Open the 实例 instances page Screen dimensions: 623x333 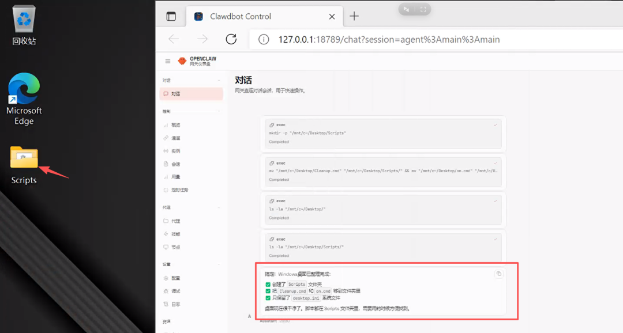191,151
